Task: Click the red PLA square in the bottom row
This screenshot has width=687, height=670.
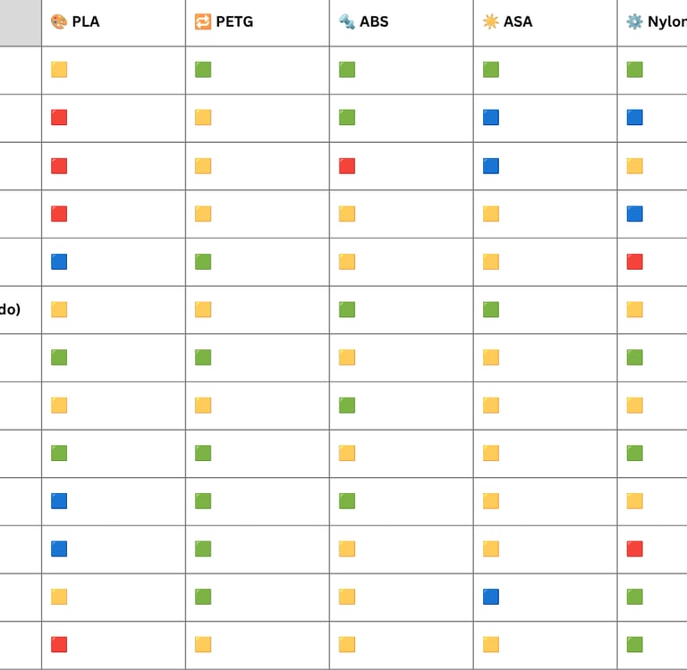Action: click(59, 644)
